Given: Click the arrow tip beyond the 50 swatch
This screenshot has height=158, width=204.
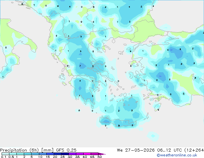Looking at the screenshot, I should 102,154.
